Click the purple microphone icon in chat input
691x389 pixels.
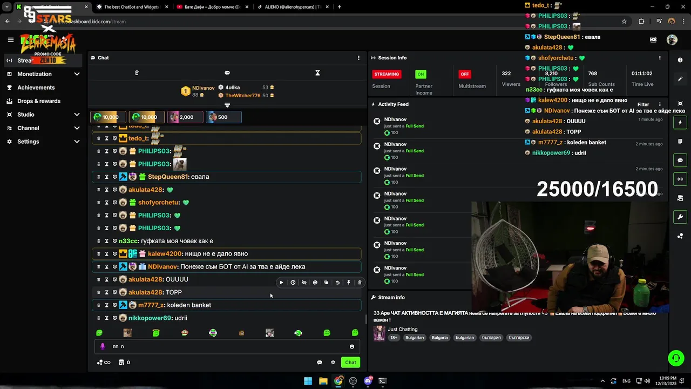tap(103, 347)
